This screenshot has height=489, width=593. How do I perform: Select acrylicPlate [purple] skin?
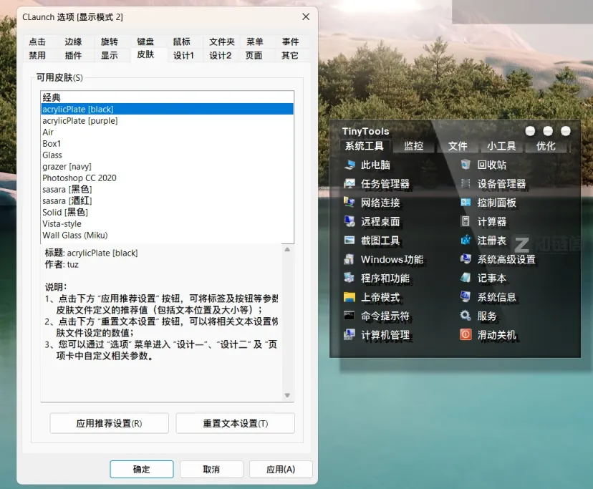[x=167, y=121]
